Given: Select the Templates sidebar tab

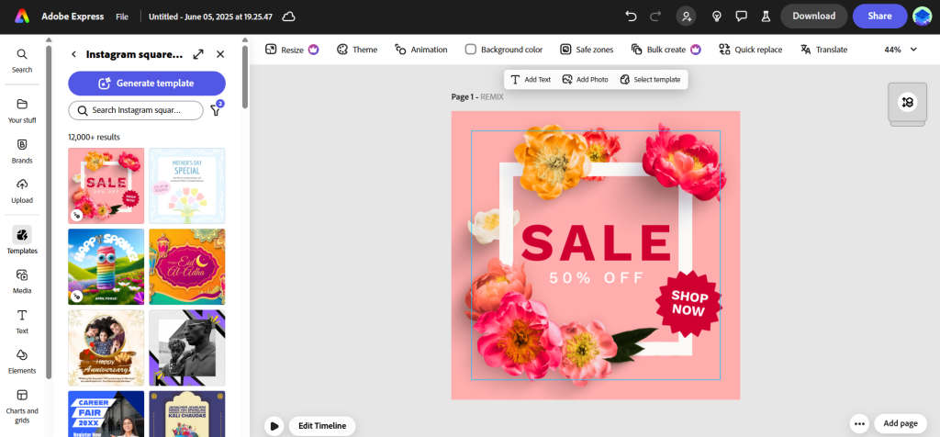Looking at the screenshot, I should click(x=22, y=241).
